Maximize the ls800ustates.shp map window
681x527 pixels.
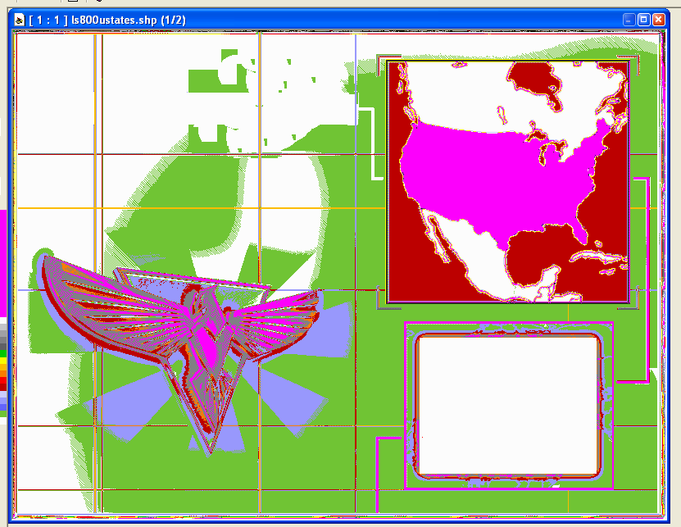[x=643, y=19]
